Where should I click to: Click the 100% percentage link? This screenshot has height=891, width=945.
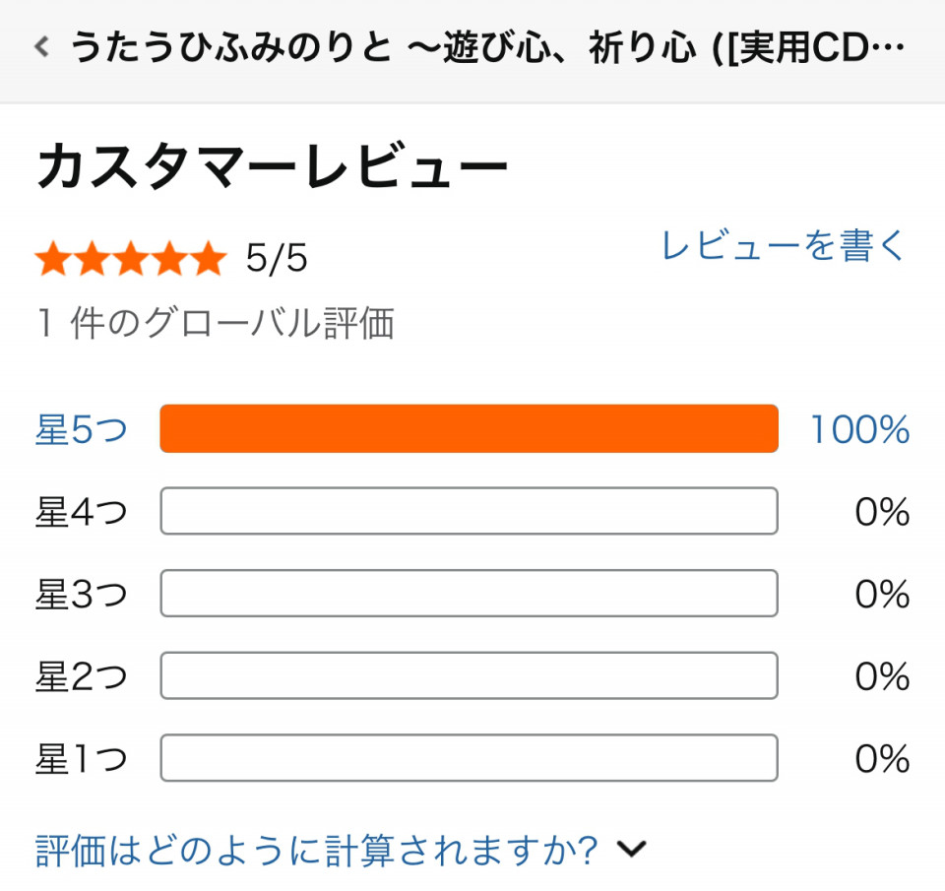click(x=859, y=430)
